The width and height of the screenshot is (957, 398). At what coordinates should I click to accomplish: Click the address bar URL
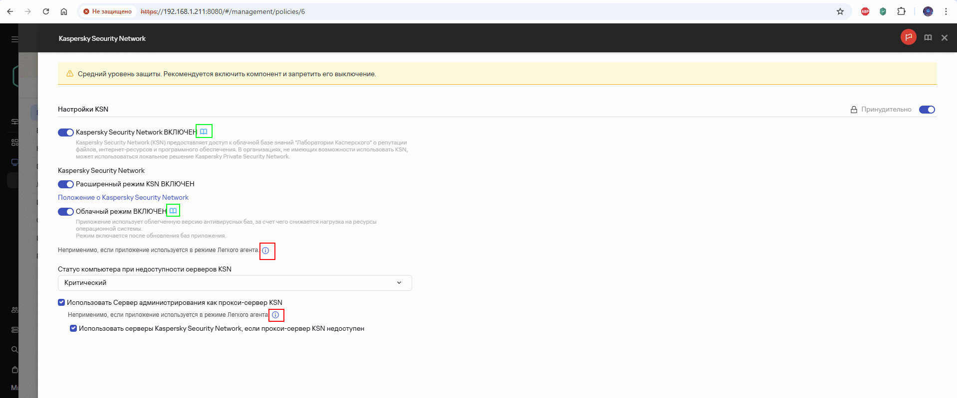223,11
